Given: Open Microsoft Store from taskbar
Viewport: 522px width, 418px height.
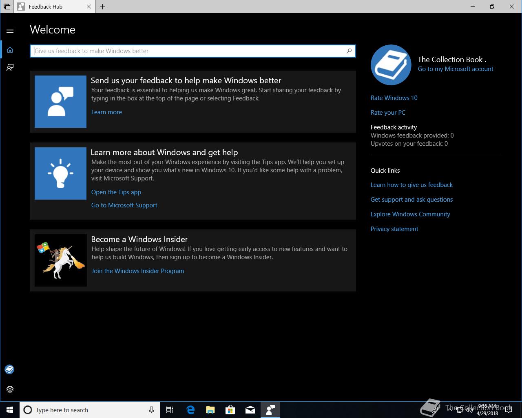Looking at the screenshot, I should [230, 410].
